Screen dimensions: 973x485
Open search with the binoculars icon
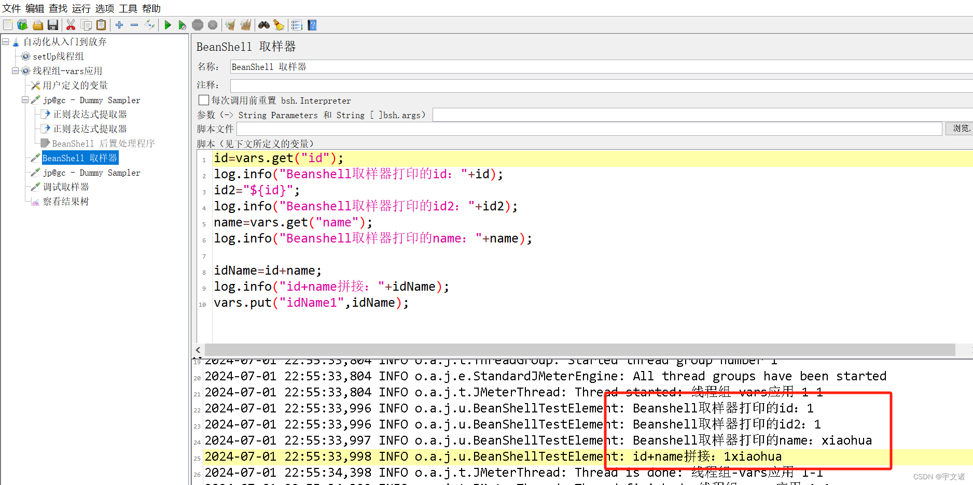point(264,24)
